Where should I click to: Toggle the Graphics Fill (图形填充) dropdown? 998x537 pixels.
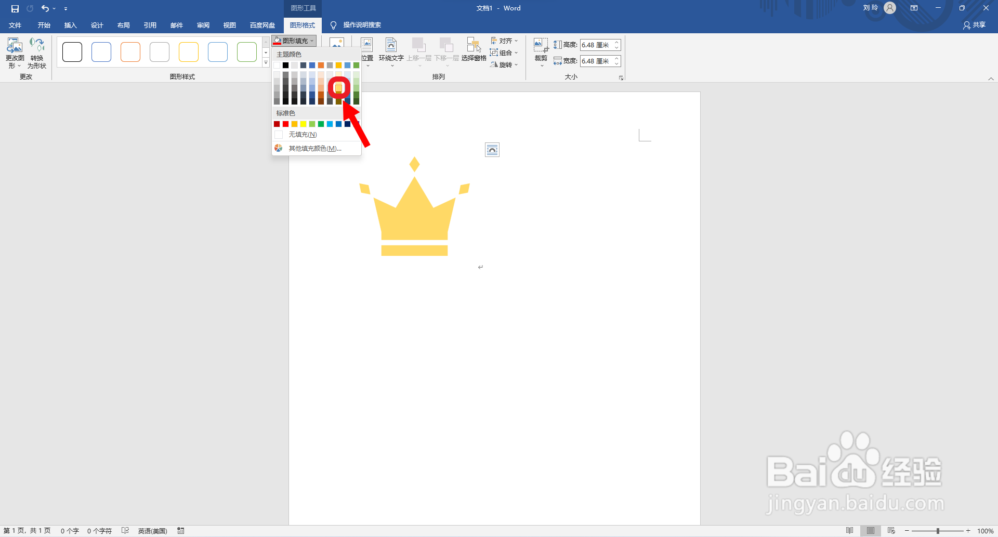click(x=294, y=41)
